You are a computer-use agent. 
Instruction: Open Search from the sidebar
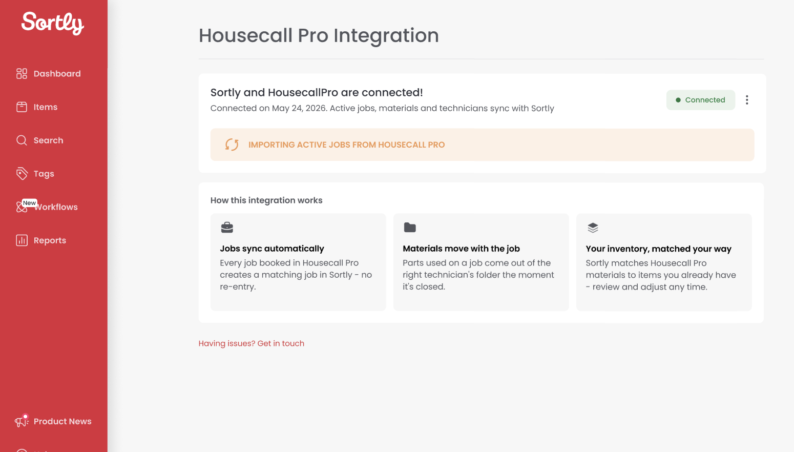49,140
